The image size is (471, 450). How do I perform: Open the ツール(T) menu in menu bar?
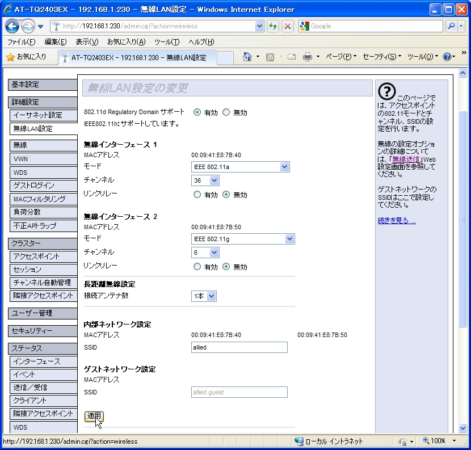167,42
